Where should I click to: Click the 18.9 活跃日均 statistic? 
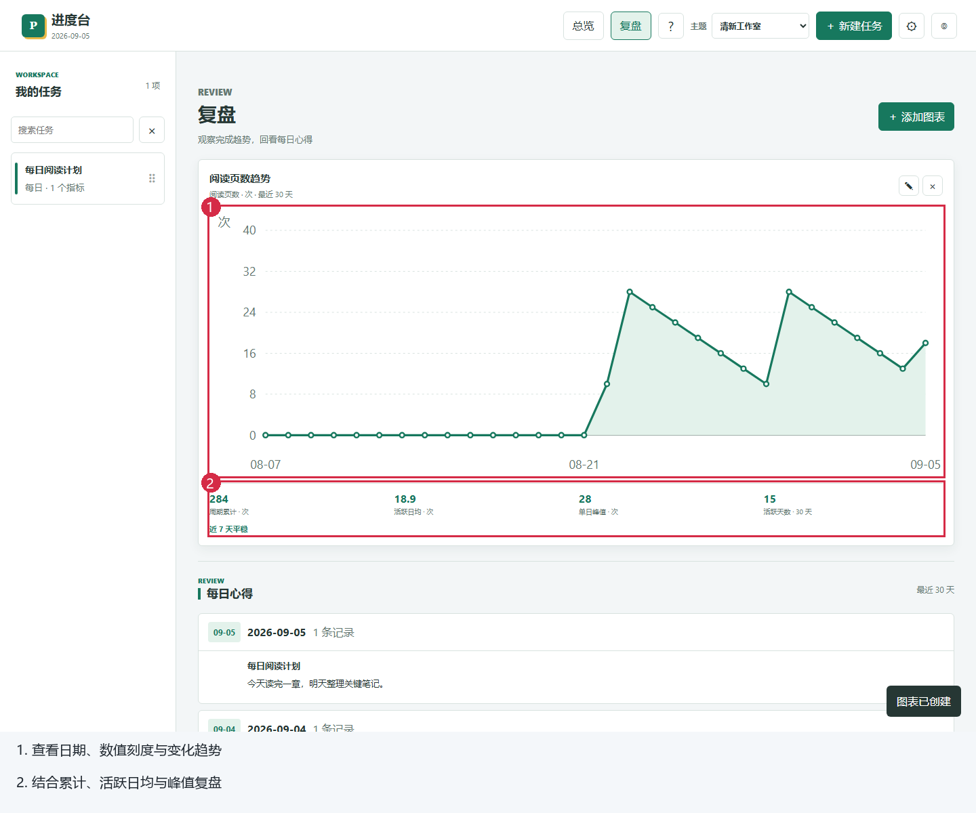(x=413, y=505)
